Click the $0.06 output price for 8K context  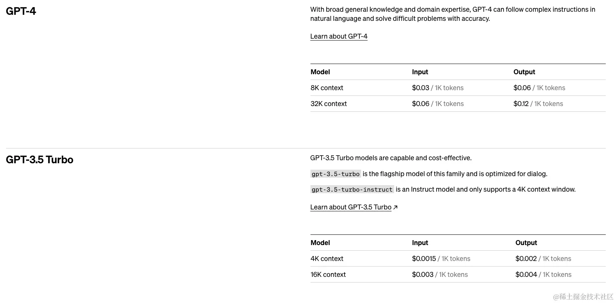point(522,88)
